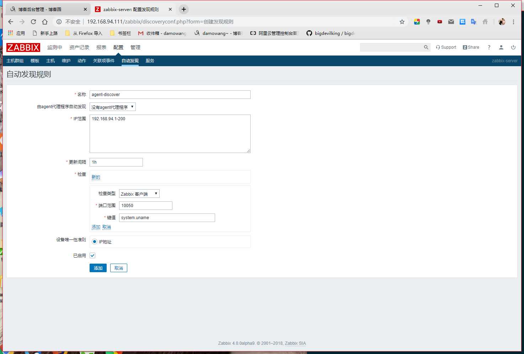Click the site info not-secure icon

click(x=59, y=22)
